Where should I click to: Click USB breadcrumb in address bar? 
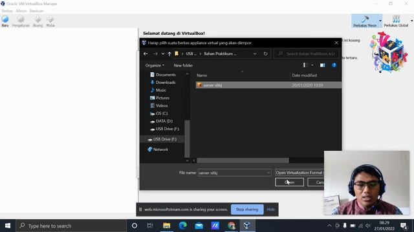pyautogui.click(x=191, y=53)
